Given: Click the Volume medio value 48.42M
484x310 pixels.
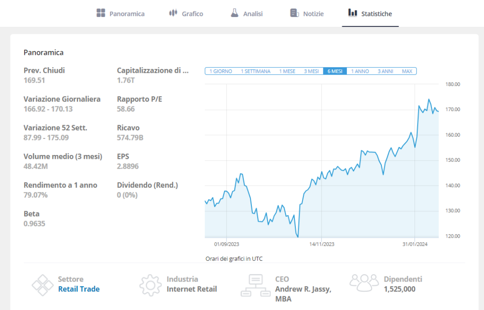Looking at the screenshot, I should 36,166.
